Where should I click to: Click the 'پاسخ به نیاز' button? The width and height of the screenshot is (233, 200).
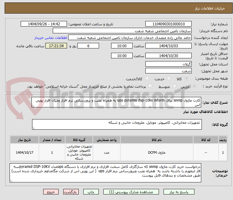[x=179, y=192]
